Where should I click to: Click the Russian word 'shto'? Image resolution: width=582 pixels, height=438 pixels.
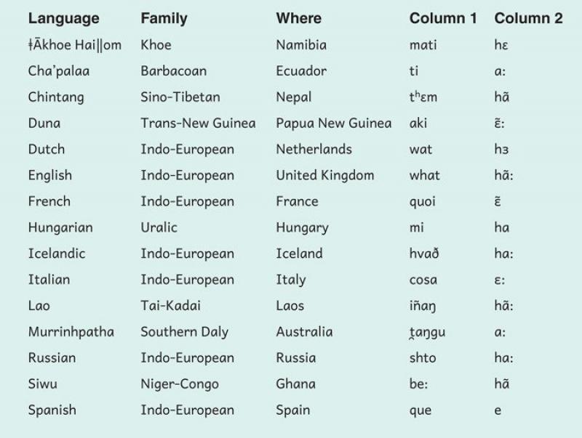pos(423,358)
